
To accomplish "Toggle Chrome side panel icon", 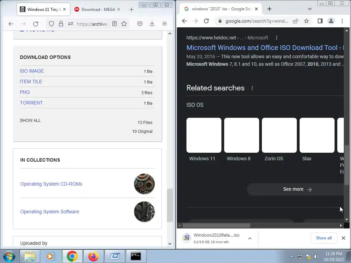I will pos(320,21).
